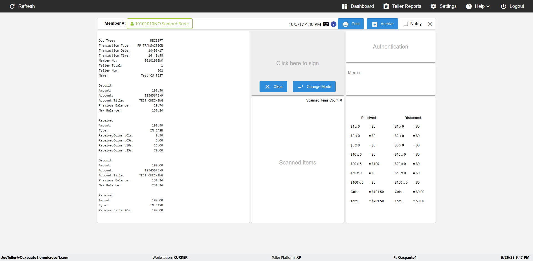Click the Workstation KURRER status text
The width and height of the screenshot is (533, 261).
pyautogui.click(x=170, y=257)
